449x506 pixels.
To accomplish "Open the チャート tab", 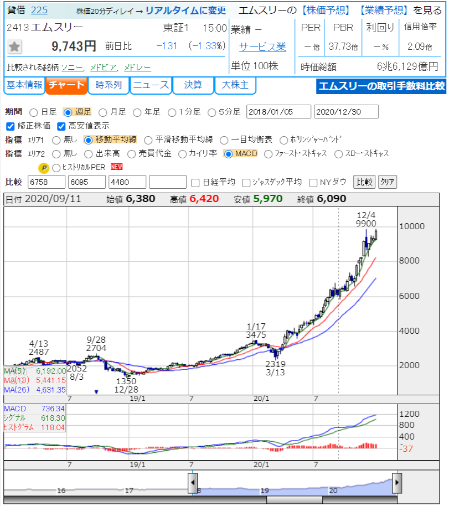I will pyautogui.click(x=66, y=85).
